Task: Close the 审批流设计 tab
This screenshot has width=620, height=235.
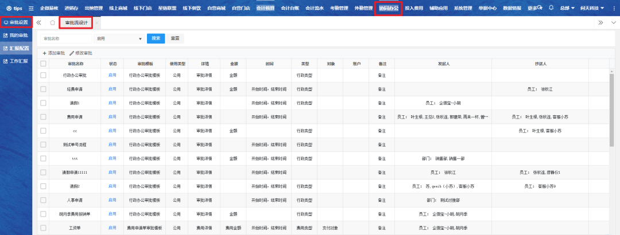Action: 97,22
